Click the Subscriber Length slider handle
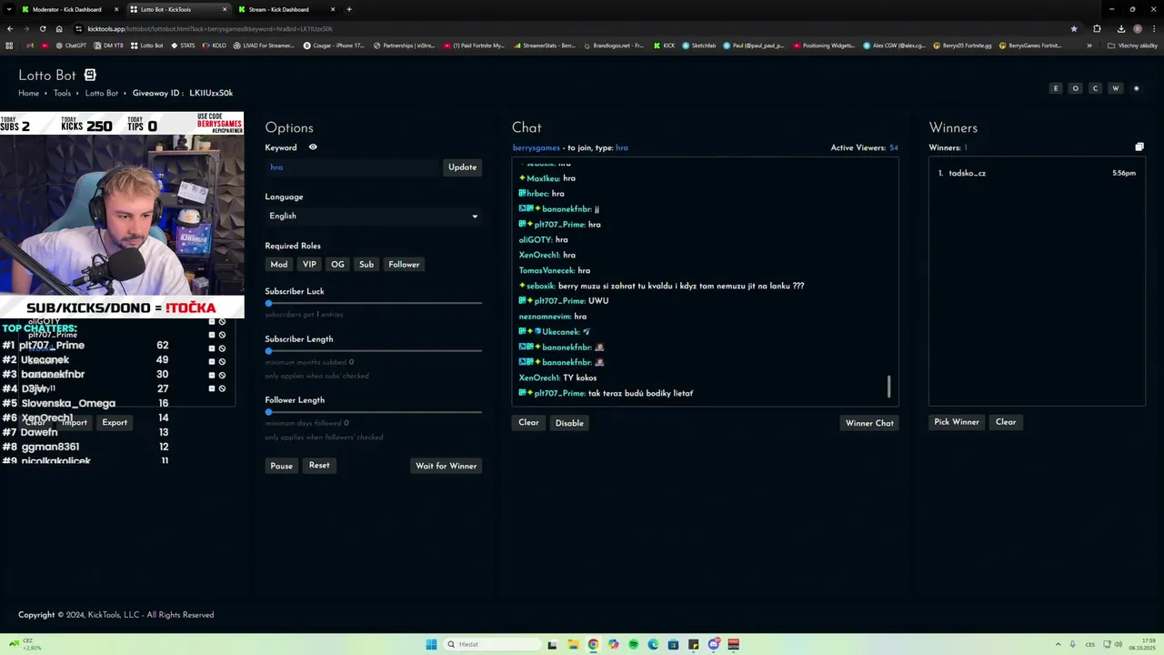1164x655 pixels. point(268,350)
